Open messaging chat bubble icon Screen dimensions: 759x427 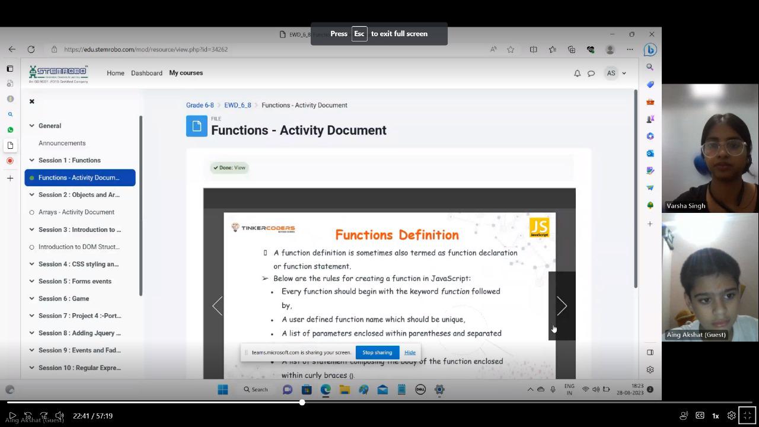tap(591, 73)
